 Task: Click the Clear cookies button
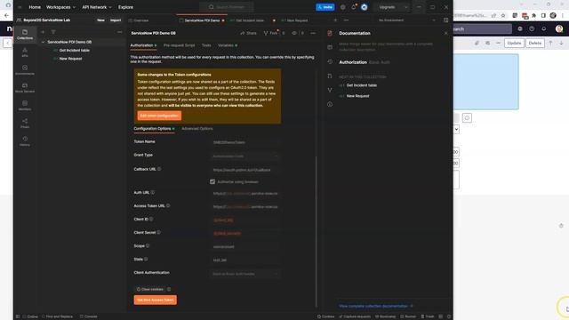150,289
